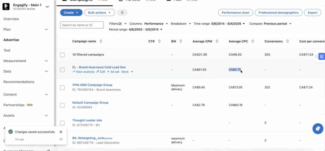Open the Period range date dropdown
This screenshot has height=151, width=325.
[x=136, y=29]
